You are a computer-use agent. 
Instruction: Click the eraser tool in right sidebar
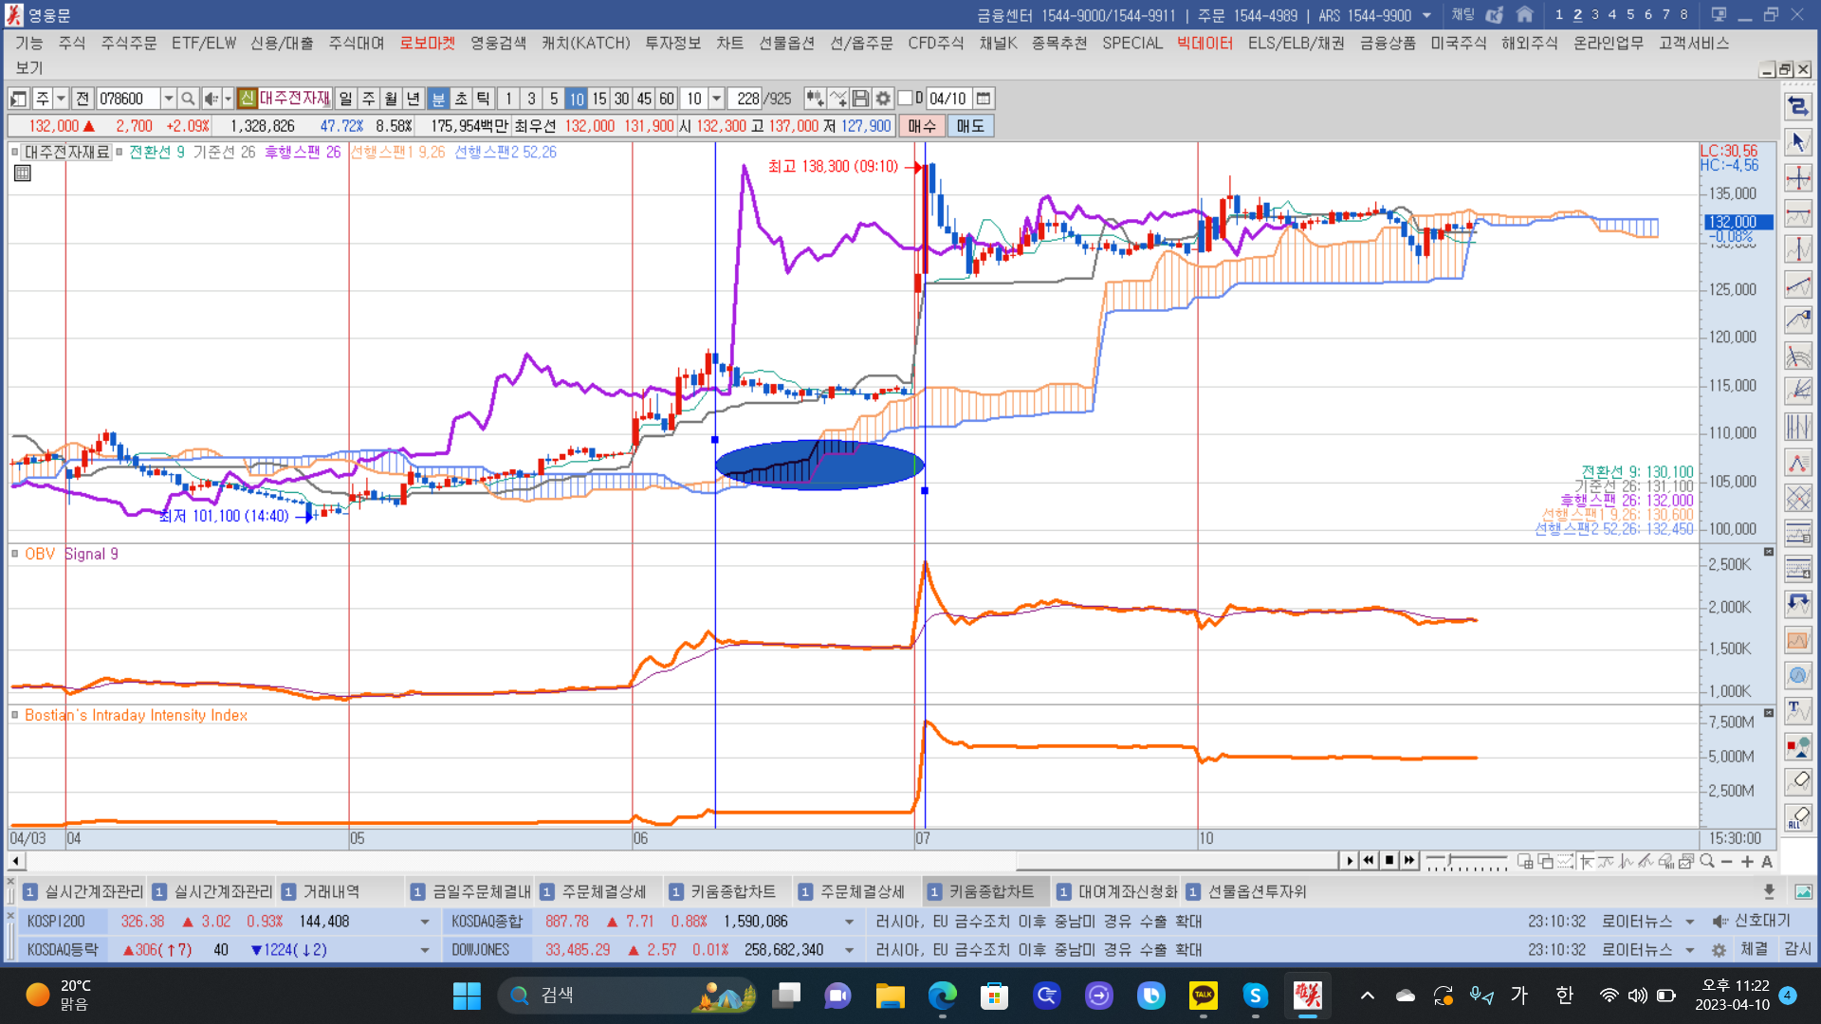coord(1797,781)
